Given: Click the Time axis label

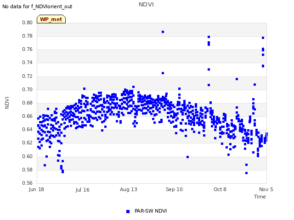Looking at the screenshot, I should tap(260, 197).
